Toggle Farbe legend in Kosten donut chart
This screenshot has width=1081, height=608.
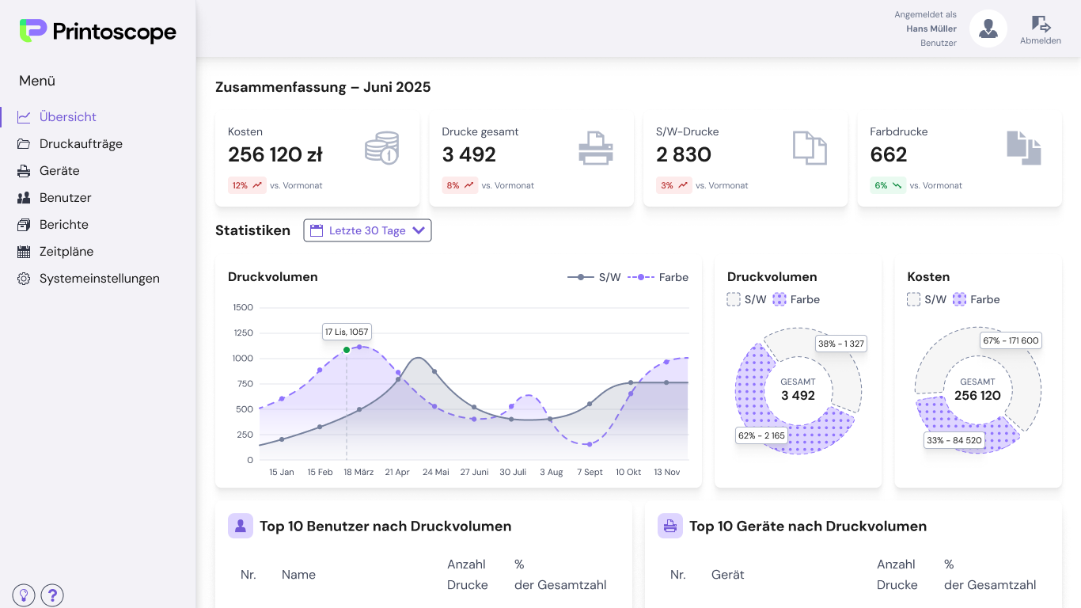pyautogui.click(x=977, y=299)
